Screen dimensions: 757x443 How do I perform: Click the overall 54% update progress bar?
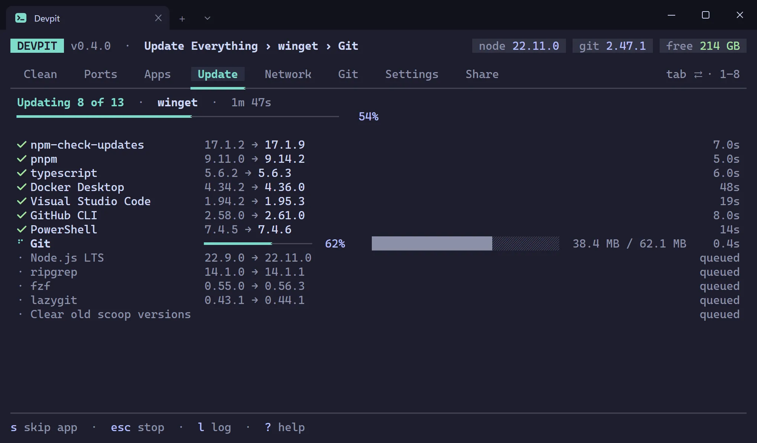(178, 116)
